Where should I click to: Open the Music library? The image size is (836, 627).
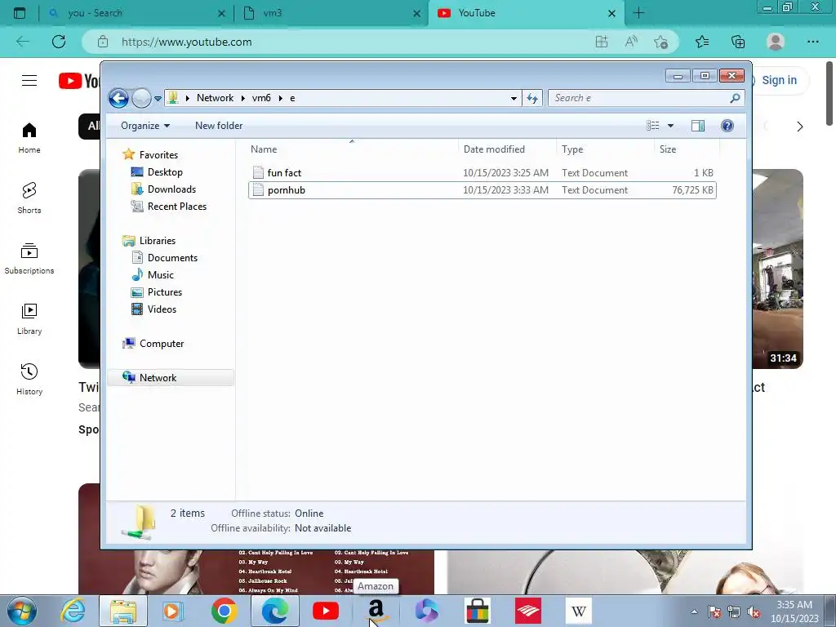point(161,274)
